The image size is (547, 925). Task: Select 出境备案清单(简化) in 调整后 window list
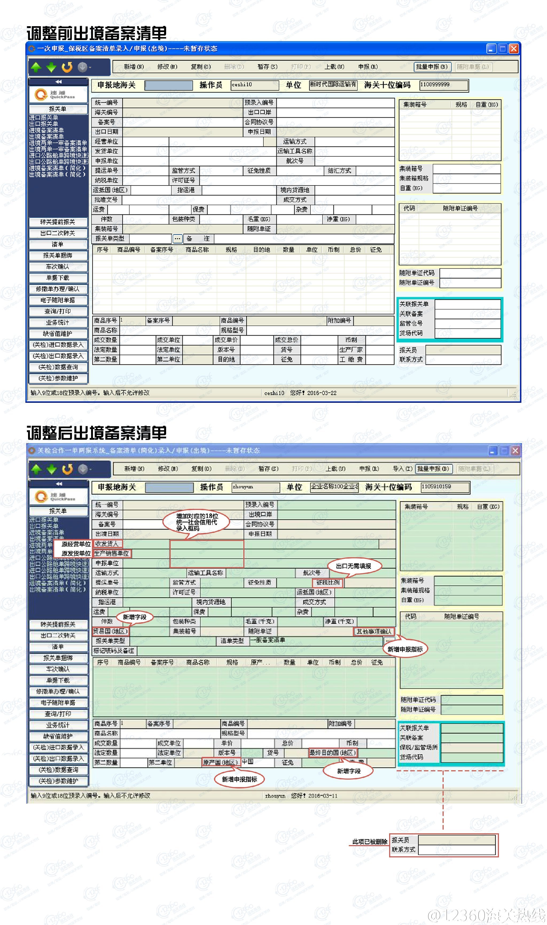(x=58, y=589)
